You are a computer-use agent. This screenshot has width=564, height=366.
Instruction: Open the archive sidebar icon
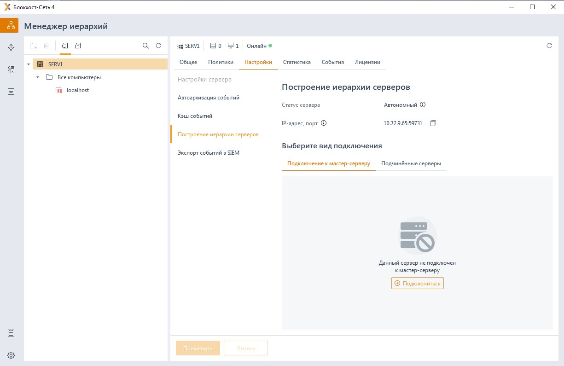11,92
